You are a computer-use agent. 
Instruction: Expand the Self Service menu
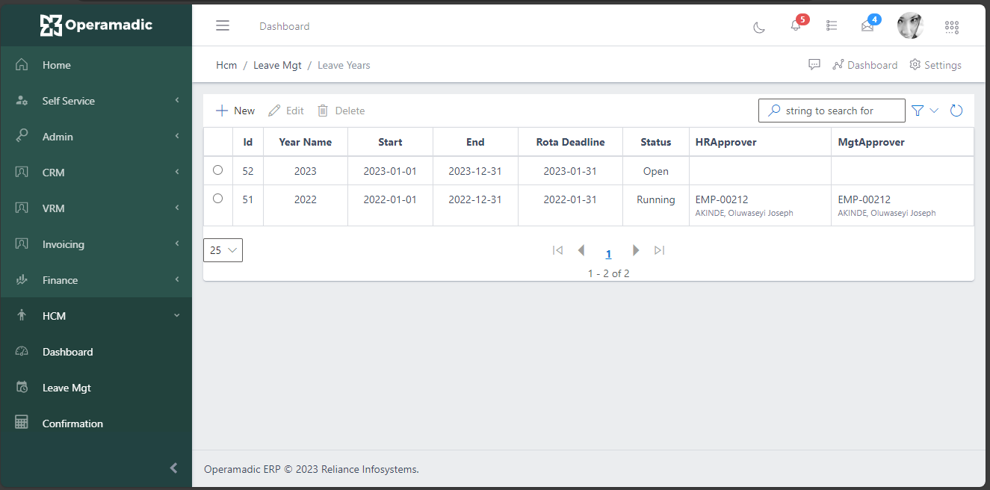pyautogui.click(x=96, y=100)
